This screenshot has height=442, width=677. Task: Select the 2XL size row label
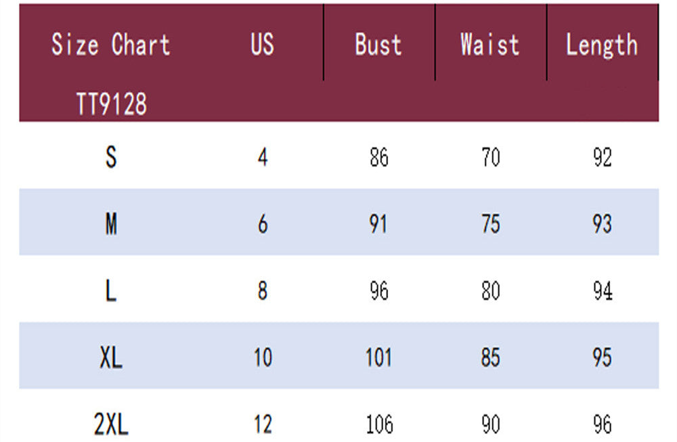111,424
